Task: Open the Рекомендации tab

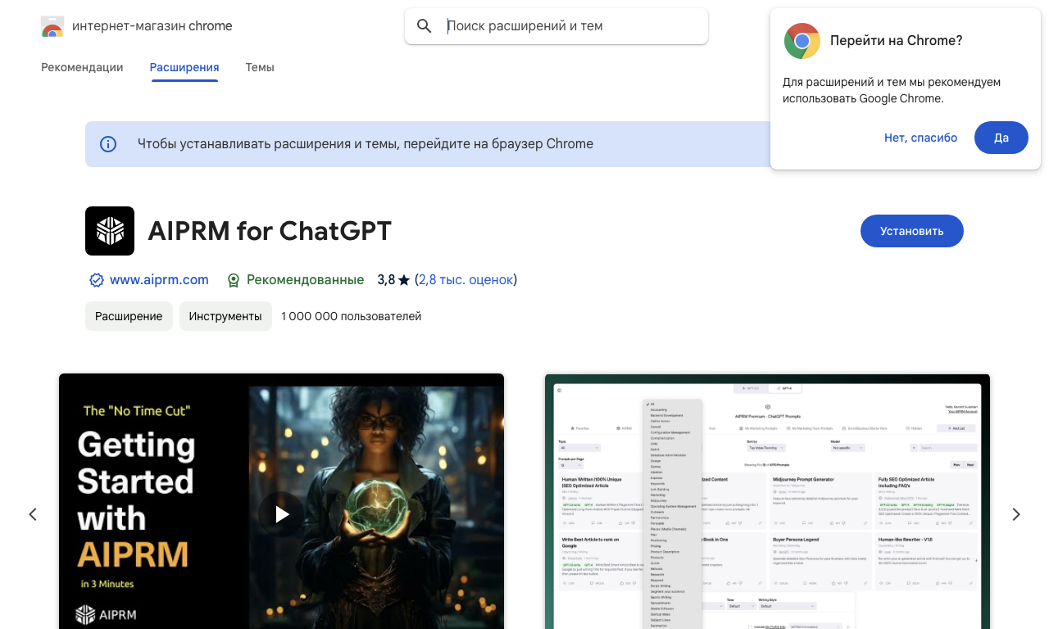Action: (82, 67)
